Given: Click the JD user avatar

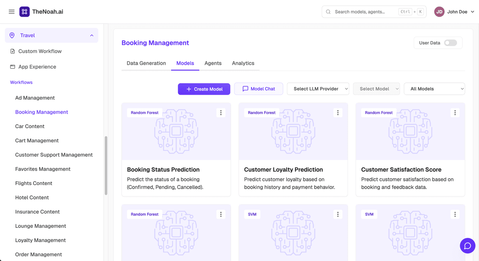Looking at the screenshot, I should tap(439, 12).
